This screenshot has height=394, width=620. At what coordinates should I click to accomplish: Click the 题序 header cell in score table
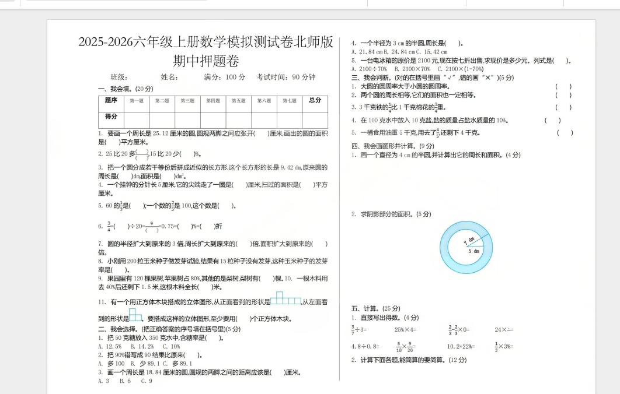point(111,100)
